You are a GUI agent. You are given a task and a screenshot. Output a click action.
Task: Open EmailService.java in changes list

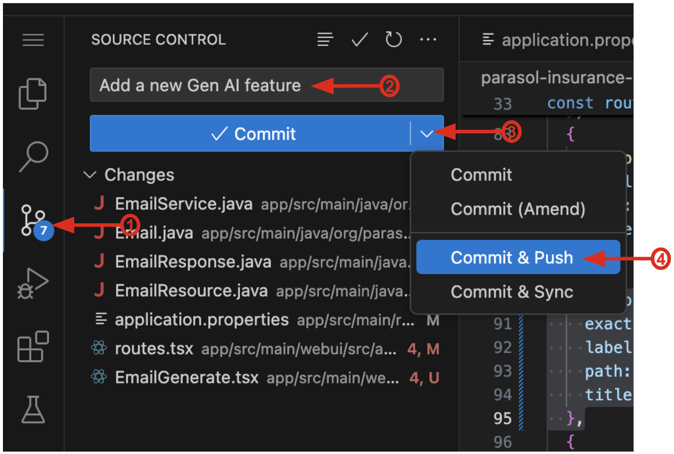click(x=184, y=204)
